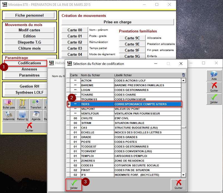Viewport: 223px width, 193px height.
Task: Click Quitter in the selection dialog
Action: (x=179, y=184)
